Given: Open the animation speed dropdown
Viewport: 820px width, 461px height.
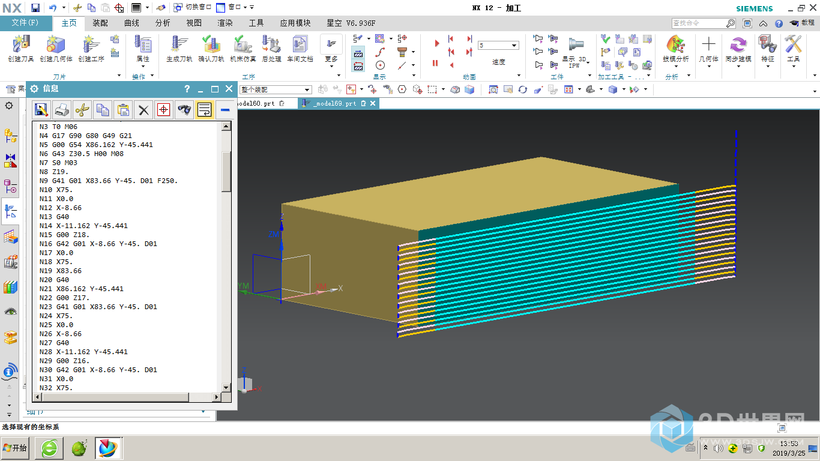Looking at the screenshot, I should [x=514, y=46].
